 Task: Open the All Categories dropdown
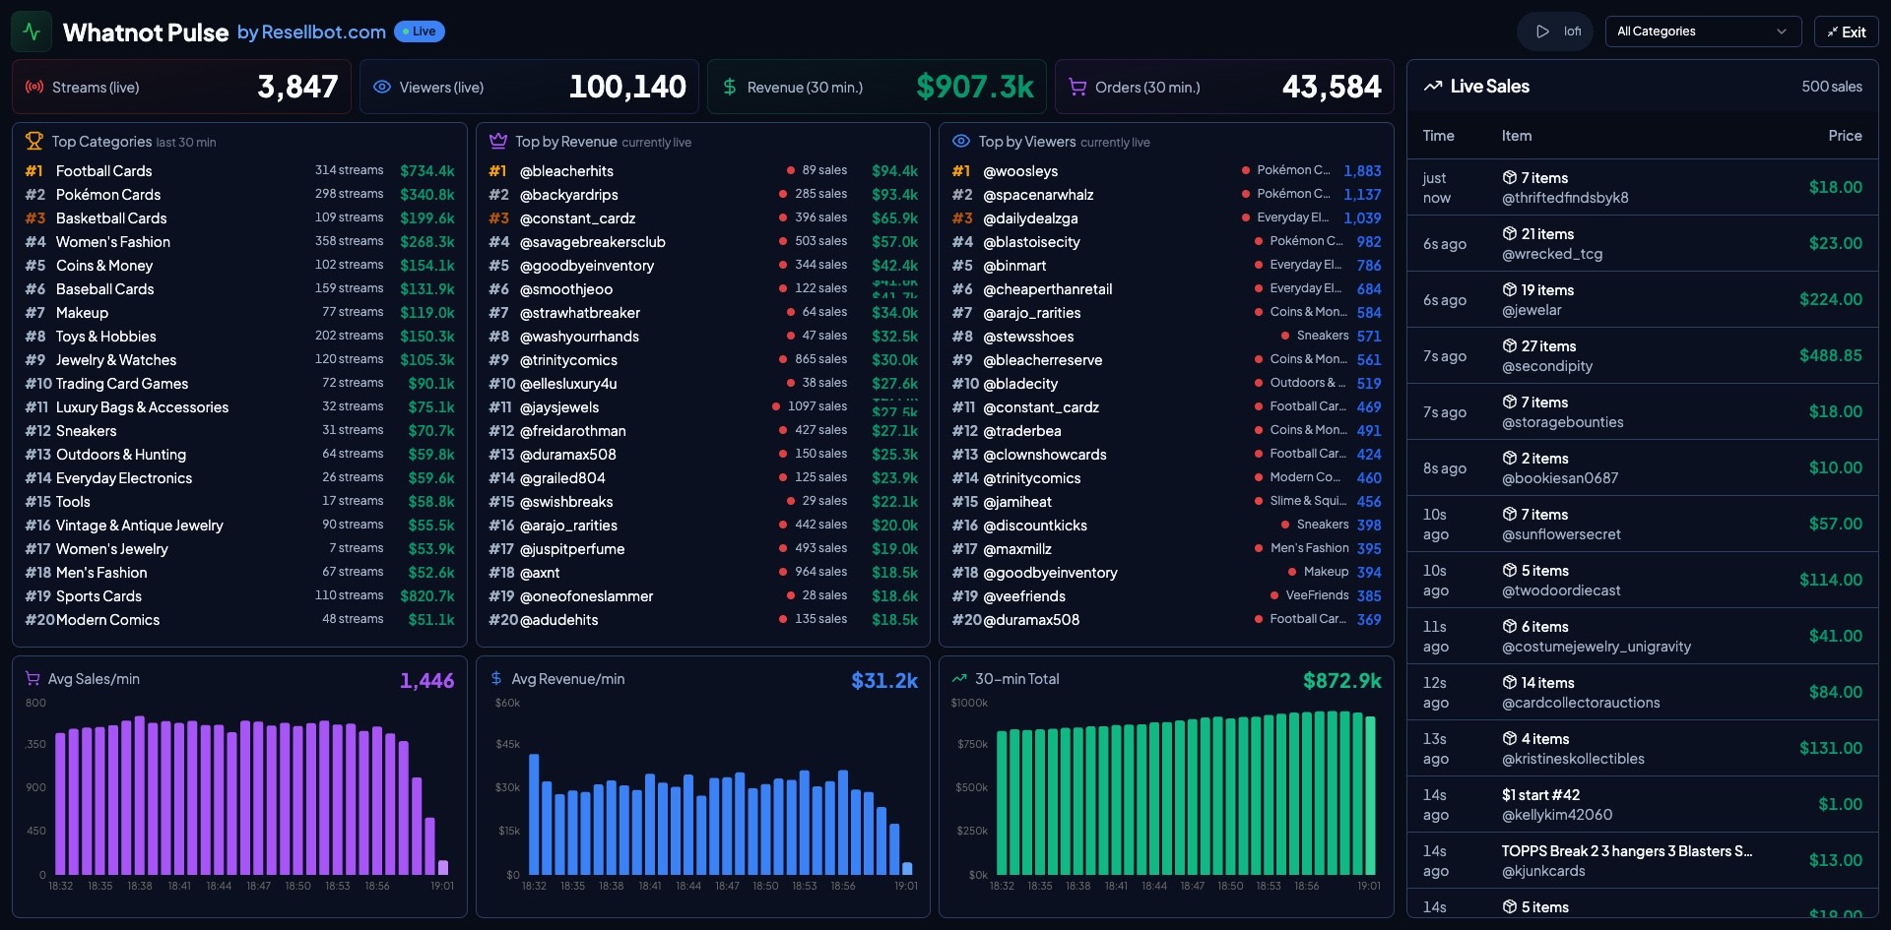point(1703,31)
